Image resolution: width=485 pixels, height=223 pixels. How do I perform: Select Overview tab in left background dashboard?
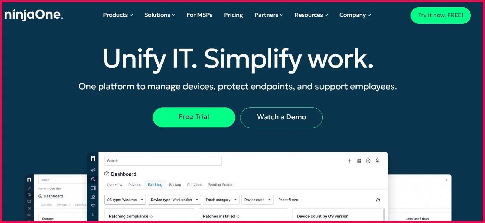coord(46,205)
